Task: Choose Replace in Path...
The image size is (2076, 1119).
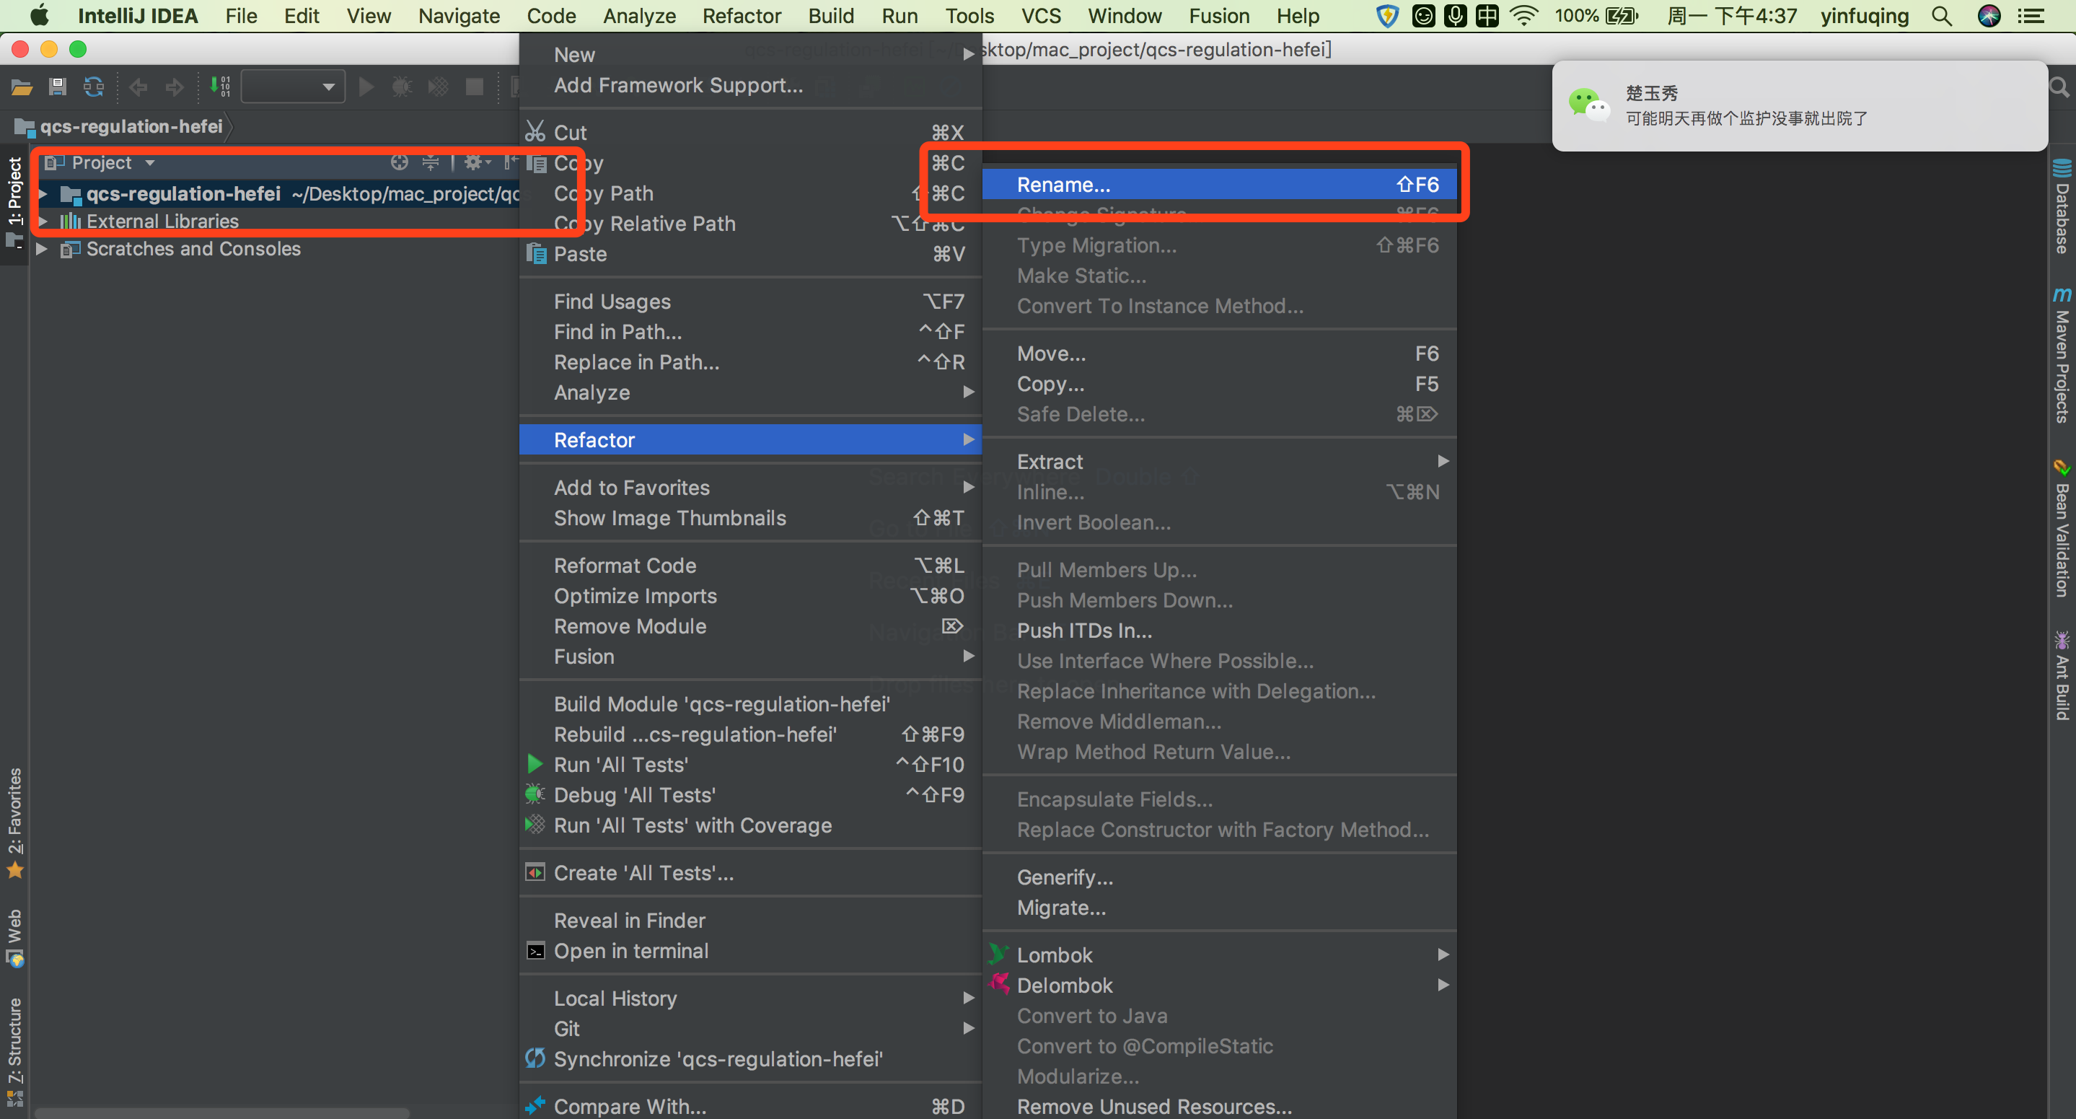Action: click(x=750, y=363)
